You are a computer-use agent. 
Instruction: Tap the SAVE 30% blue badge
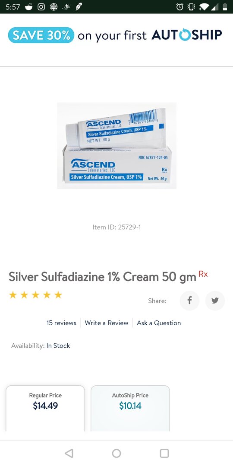pyautogui.click(x=41, y=35)
